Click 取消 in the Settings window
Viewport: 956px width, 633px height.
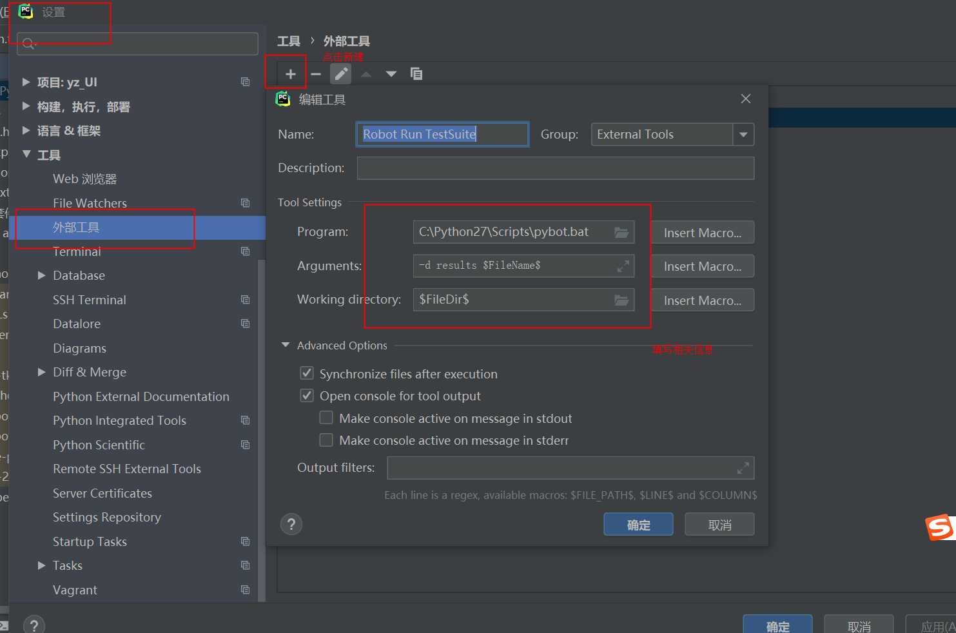point(859,625)
